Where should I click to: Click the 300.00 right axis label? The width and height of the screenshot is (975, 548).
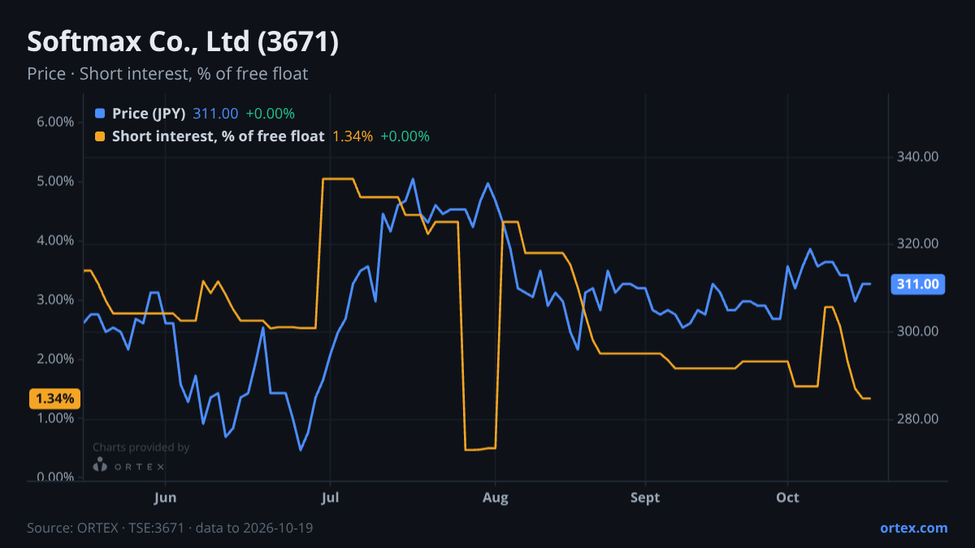point(917,331)
